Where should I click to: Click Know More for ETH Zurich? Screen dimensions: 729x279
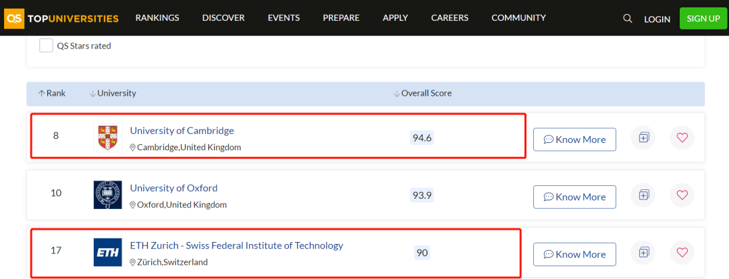[x=574, y=254]
